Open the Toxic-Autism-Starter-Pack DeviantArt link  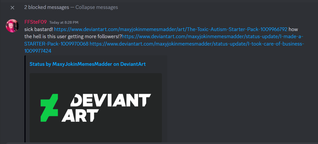click(171, 29)
